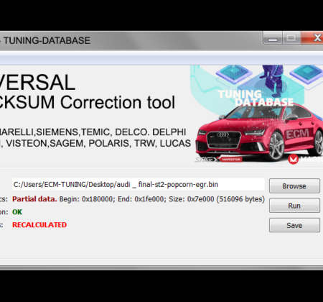Click the 'CKSUM Correction tool' heading

click(x=88, y=103)
